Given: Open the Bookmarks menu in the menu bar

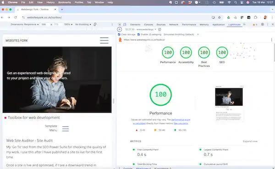Looking at the screenshot, I should point(65,2).
